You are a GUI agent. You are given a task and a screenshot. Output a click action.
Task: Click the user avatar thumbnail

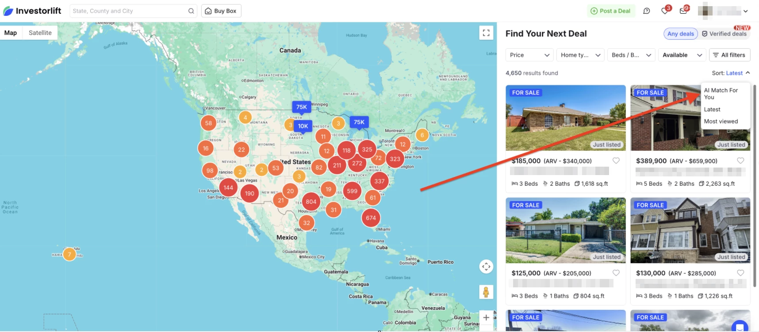(x=705, y=11)
